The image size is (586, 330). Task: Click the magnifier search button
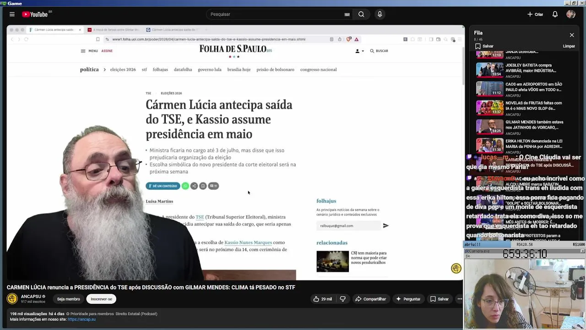[x=361, y=14]
